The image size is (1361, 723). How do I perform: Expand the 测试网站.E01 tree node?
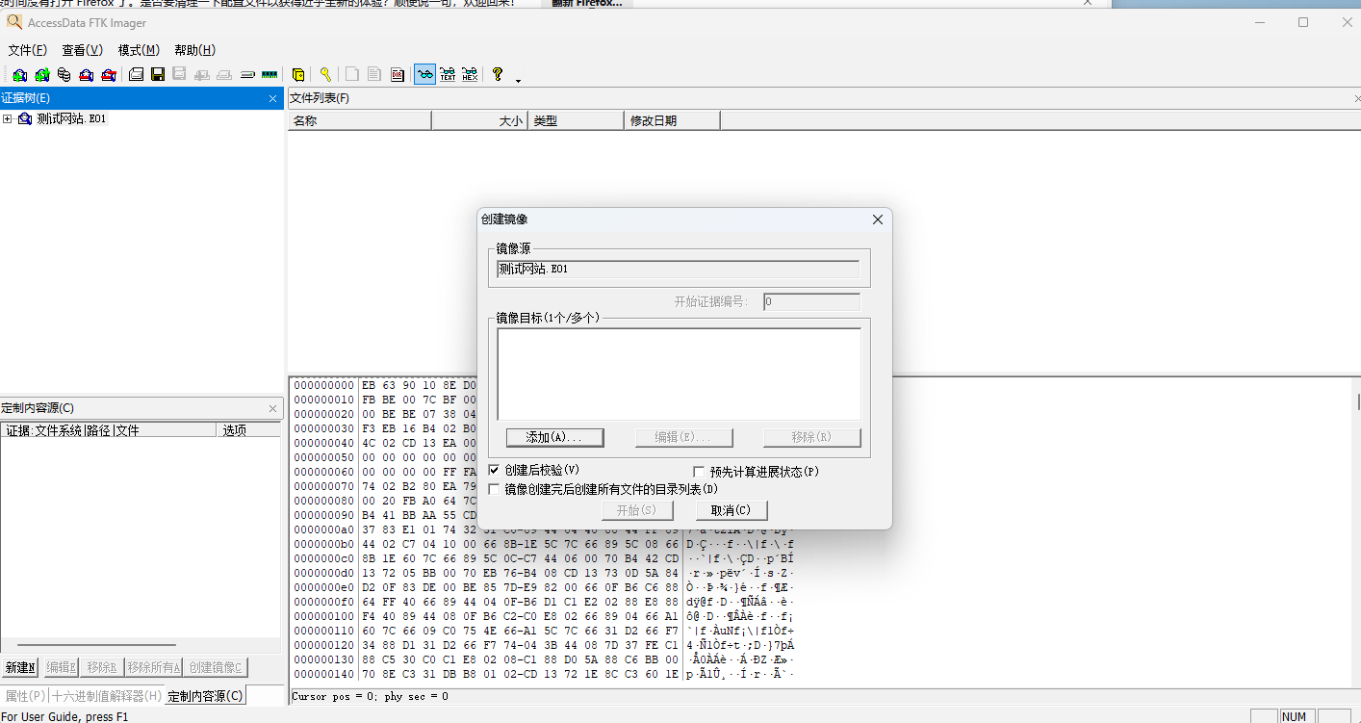pos(8,119)
